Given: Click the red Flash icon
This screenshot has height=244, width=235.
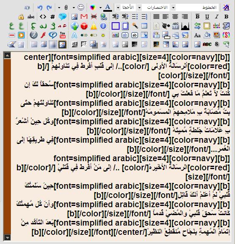Looking at the screenshot, I should [x=43, y=35].
